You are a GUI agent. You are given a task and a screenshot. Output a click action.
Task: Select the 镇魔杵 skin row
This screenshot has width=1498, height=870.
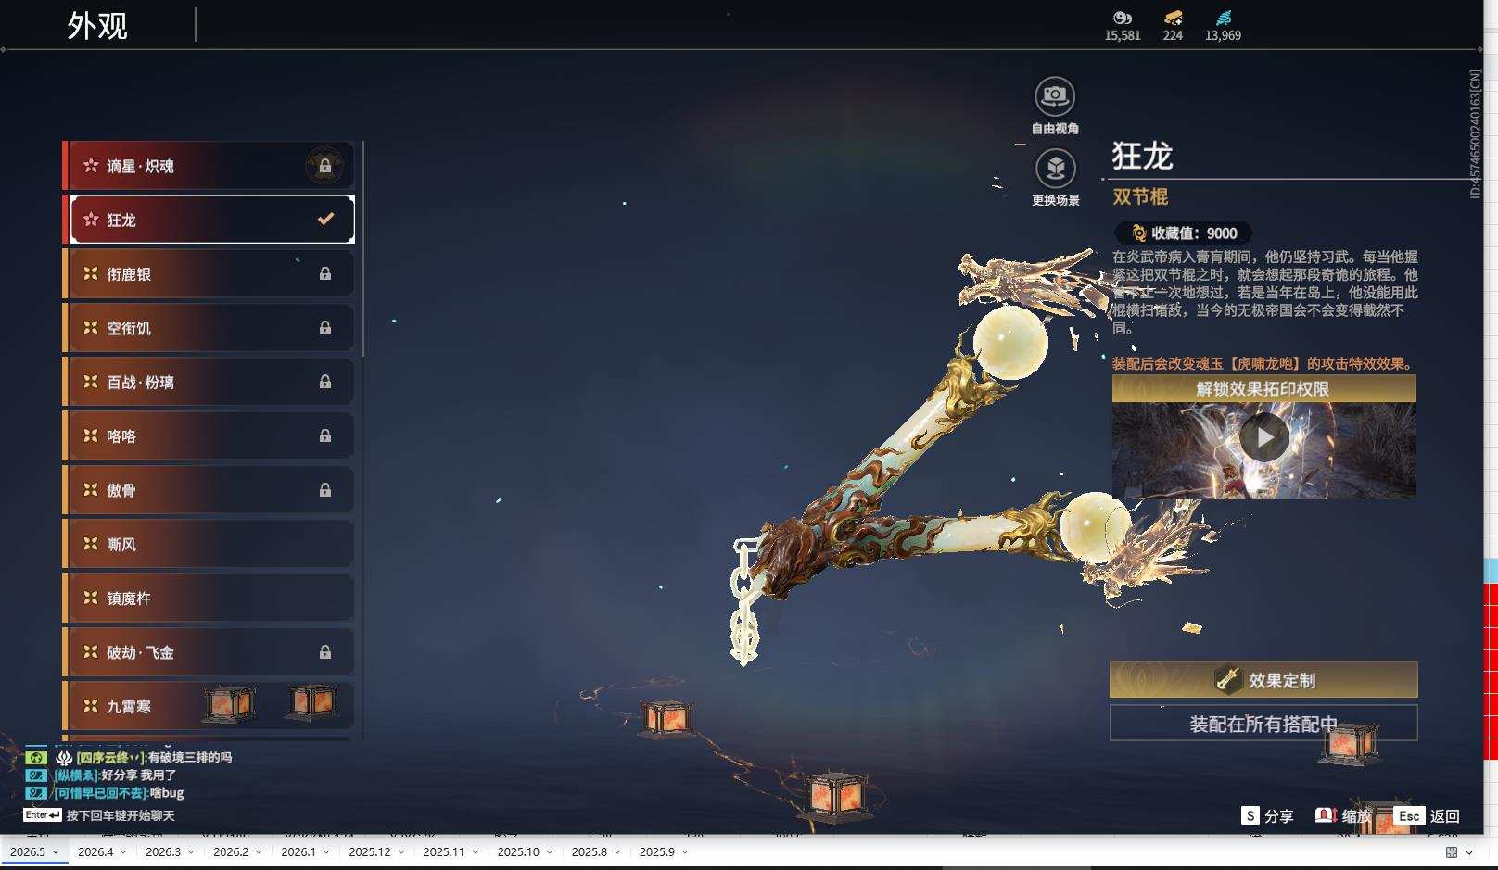pos(209,599)
